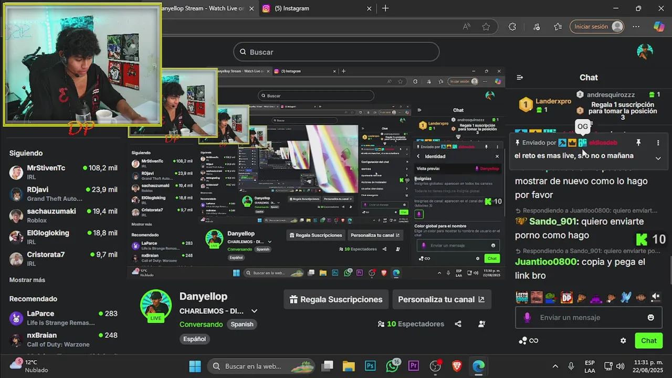Open emoji picker in message box
Screen dimensions: 672x378
pyautogui.click(x=651, y=318)
